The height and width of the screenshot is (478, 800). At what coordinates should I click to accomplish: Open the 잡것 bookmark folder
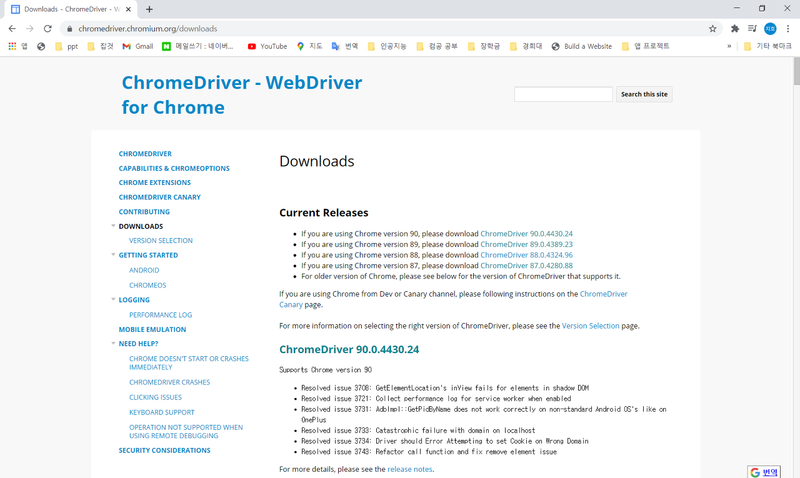pyautogui.click(x=100, y=46)
